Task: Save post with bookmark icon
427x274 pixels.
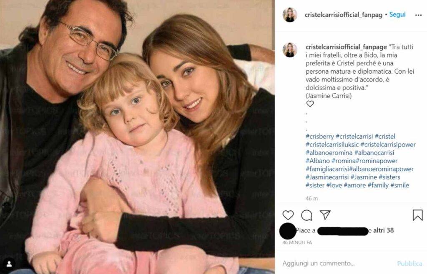Action: coord(417,215)
